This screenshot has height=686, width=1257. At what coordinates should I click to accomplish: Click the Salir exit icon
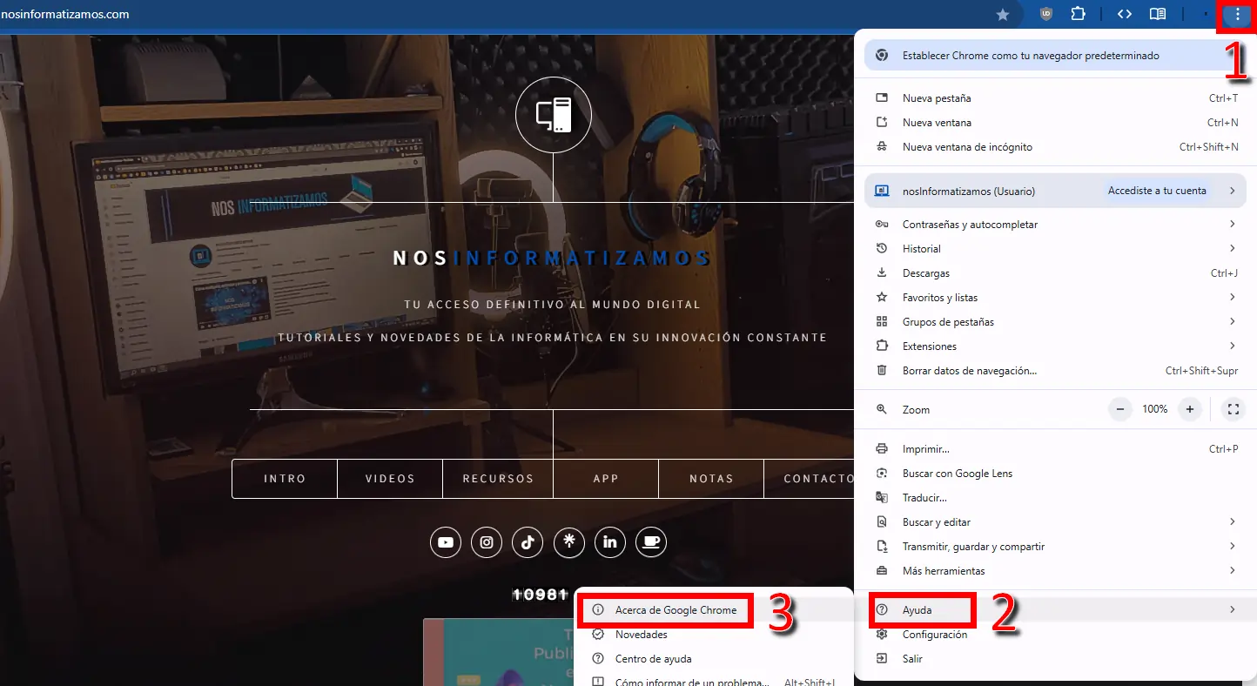pyautogui.click(x=882, y=659)
